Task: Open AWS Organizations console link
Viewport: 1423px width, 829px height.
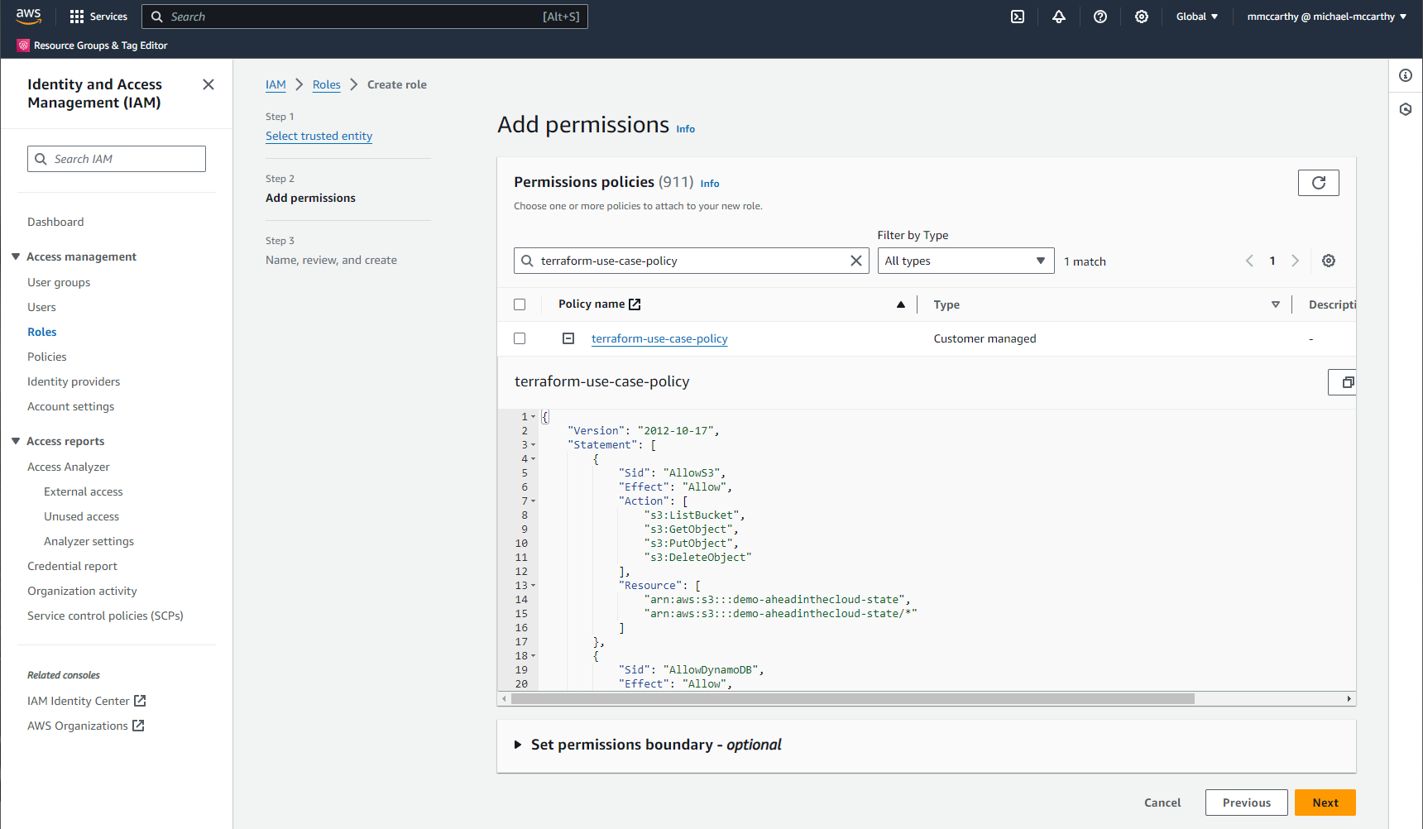Action: [86, 726]
